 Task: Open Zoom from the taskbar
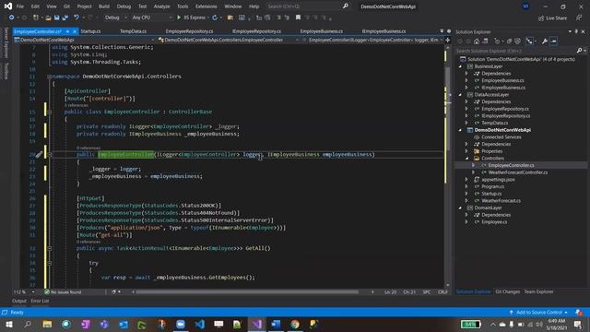point(181,324)
